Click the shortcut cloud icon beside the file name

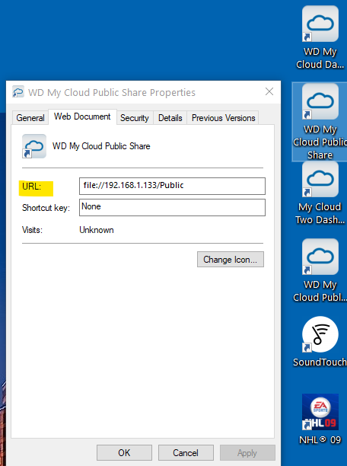[x=34, y=146]
